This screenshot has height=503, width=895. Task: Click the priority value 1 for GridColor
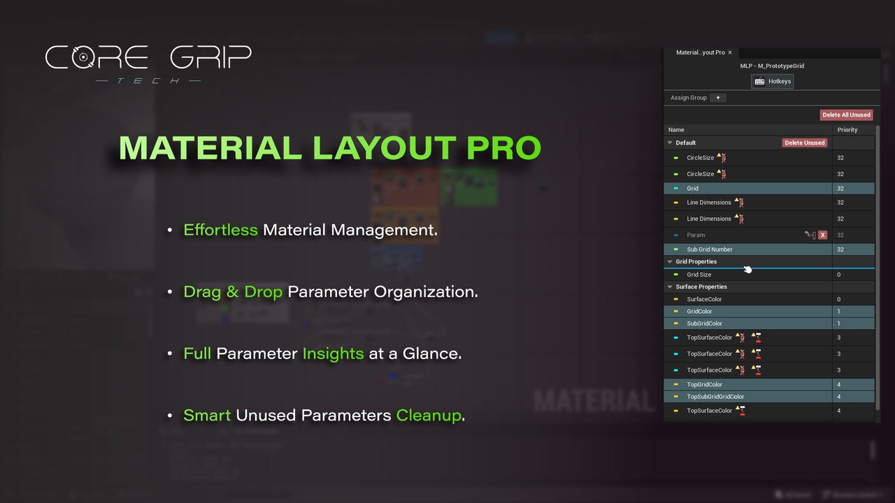tap(839, 312)
